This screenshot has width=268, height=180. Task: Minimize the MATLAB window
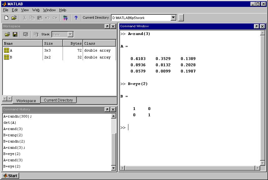point(253,4)
